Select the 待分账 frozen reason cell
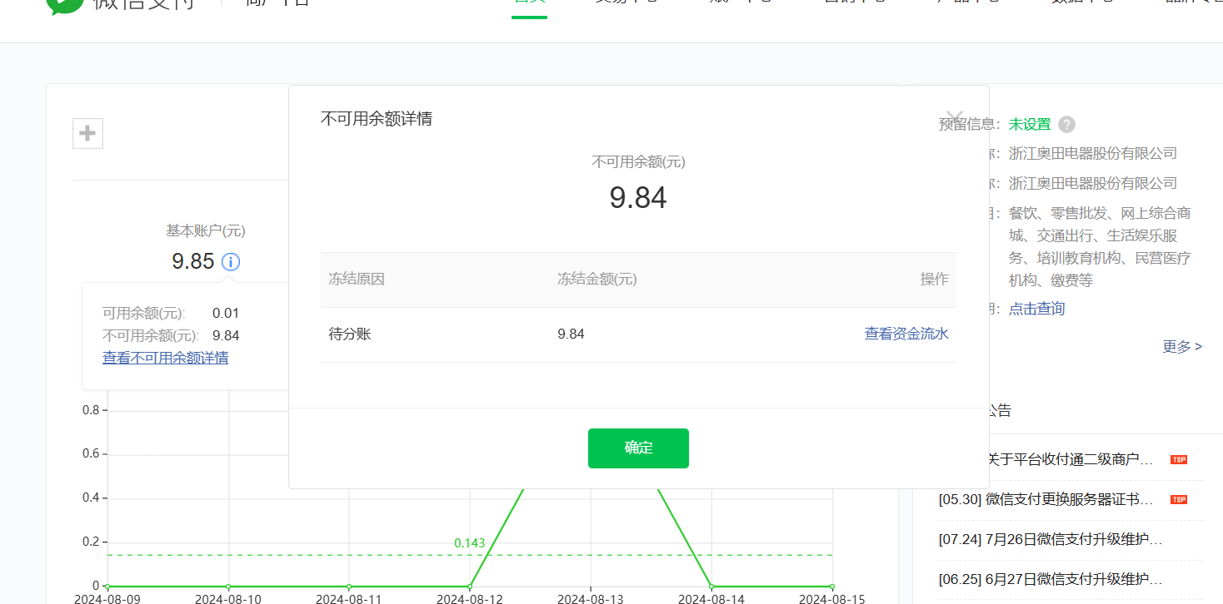Viewport: 1223px width, 604px height. tap(350, 334)
